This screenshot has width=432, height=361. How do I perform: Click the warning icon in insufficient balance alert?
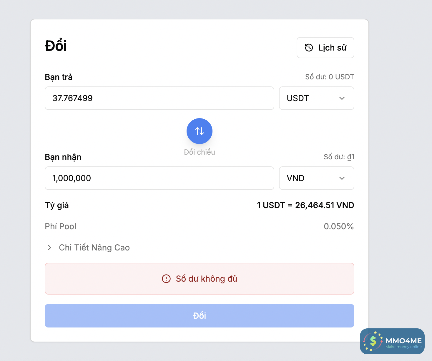166,279
